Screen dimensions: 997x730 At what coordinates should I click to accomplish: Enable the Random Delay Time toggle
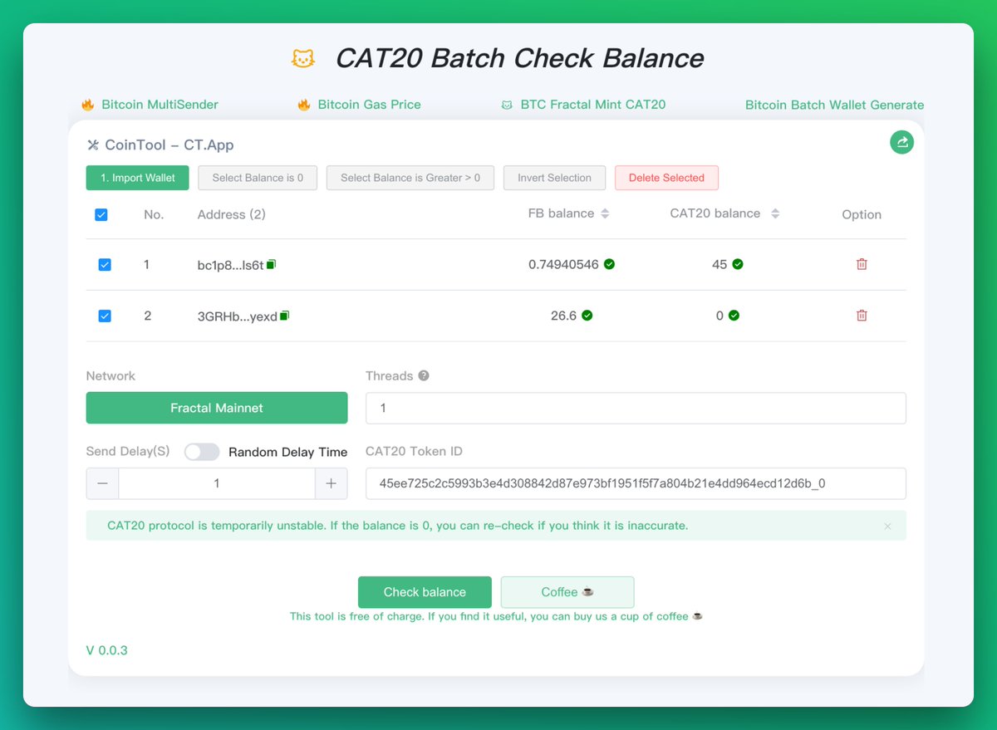[x=201, y=452]
